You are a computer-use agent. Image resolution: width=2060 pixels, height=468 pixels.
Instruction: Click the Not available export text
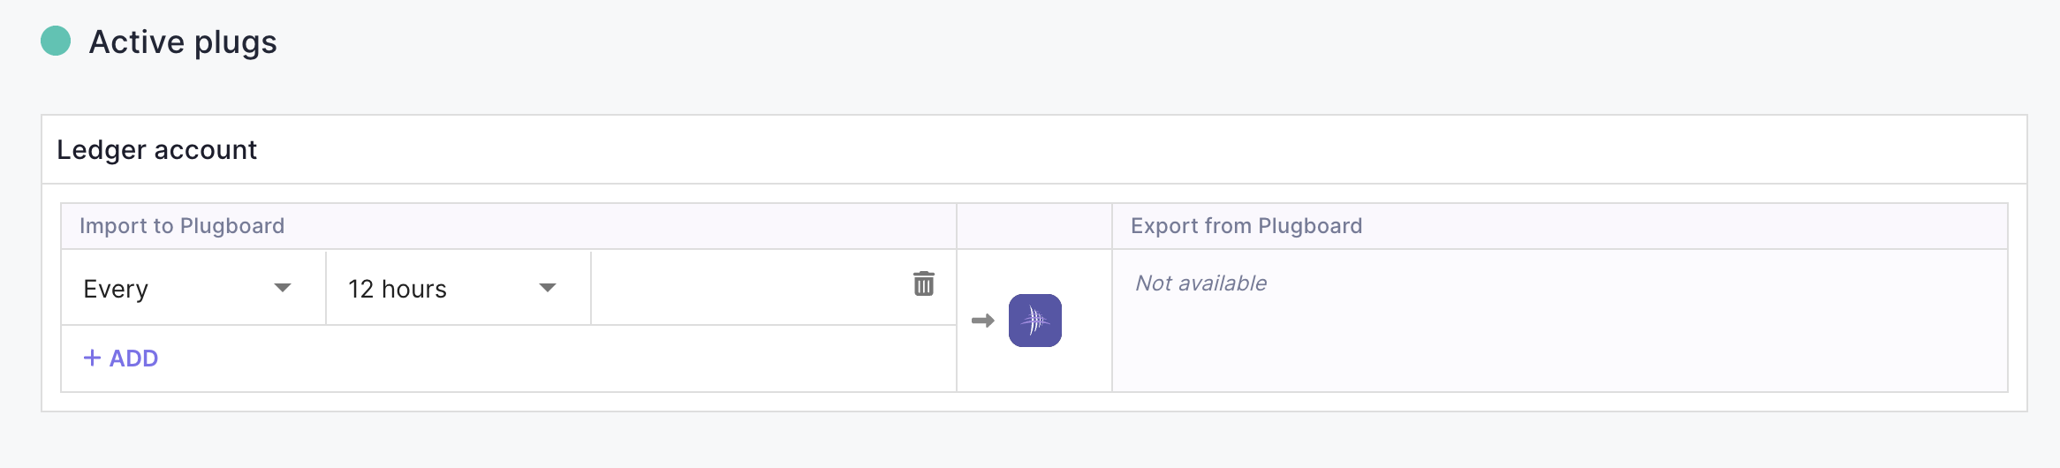(x=1200, y=283)
